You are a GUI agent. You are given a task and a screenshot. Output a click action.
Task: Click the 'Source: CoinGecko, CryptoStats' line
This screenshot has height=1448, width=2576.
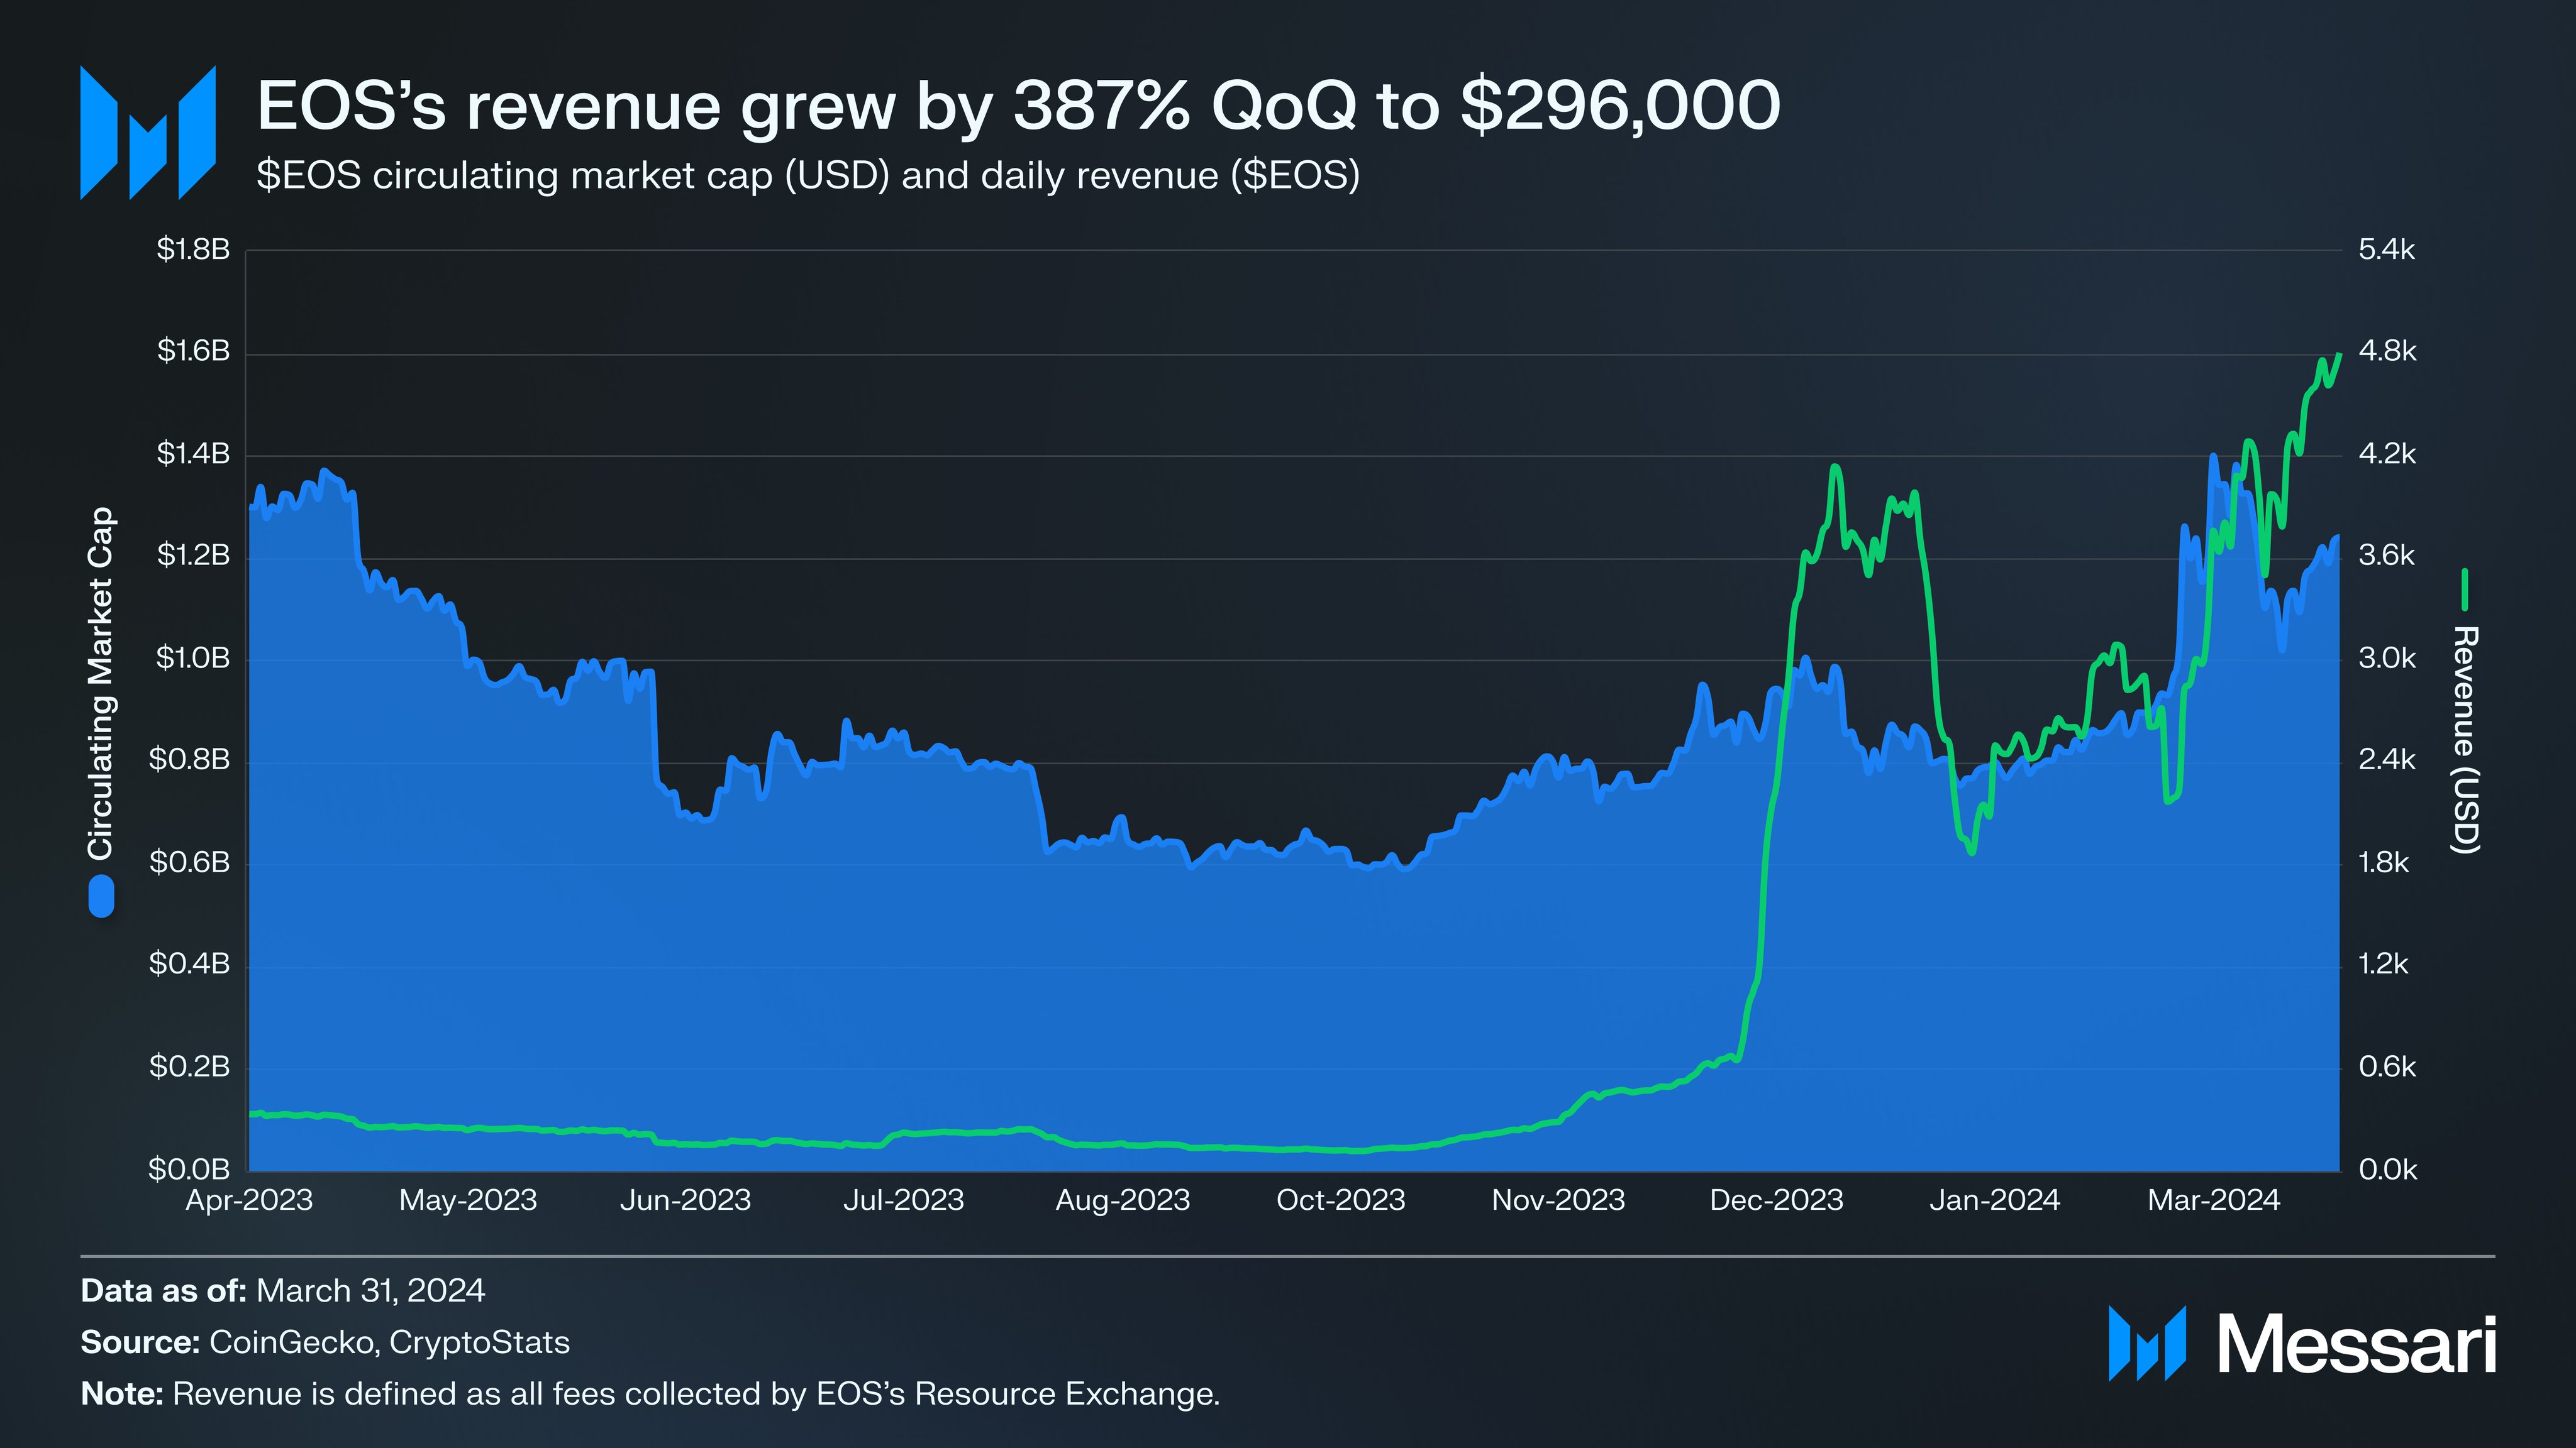coord(325,1342)
